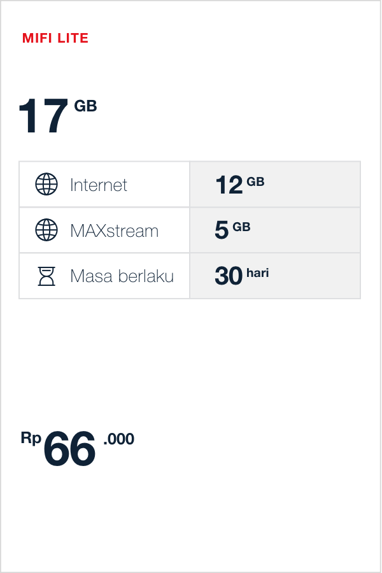Select the MAXstream label
This screenshot has height=573, width=382.
pyautogui.click(x=115, y=230)
